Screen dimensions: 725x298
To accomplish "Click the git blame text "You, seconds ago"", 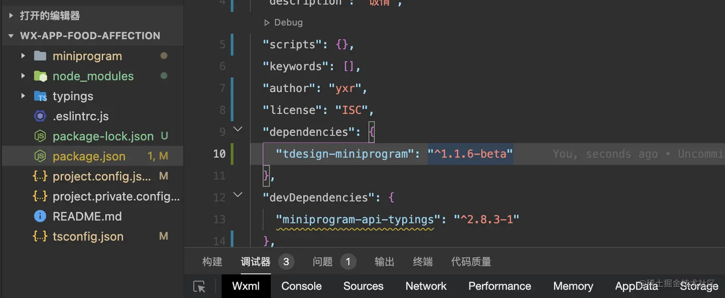I will pos(605,154).
